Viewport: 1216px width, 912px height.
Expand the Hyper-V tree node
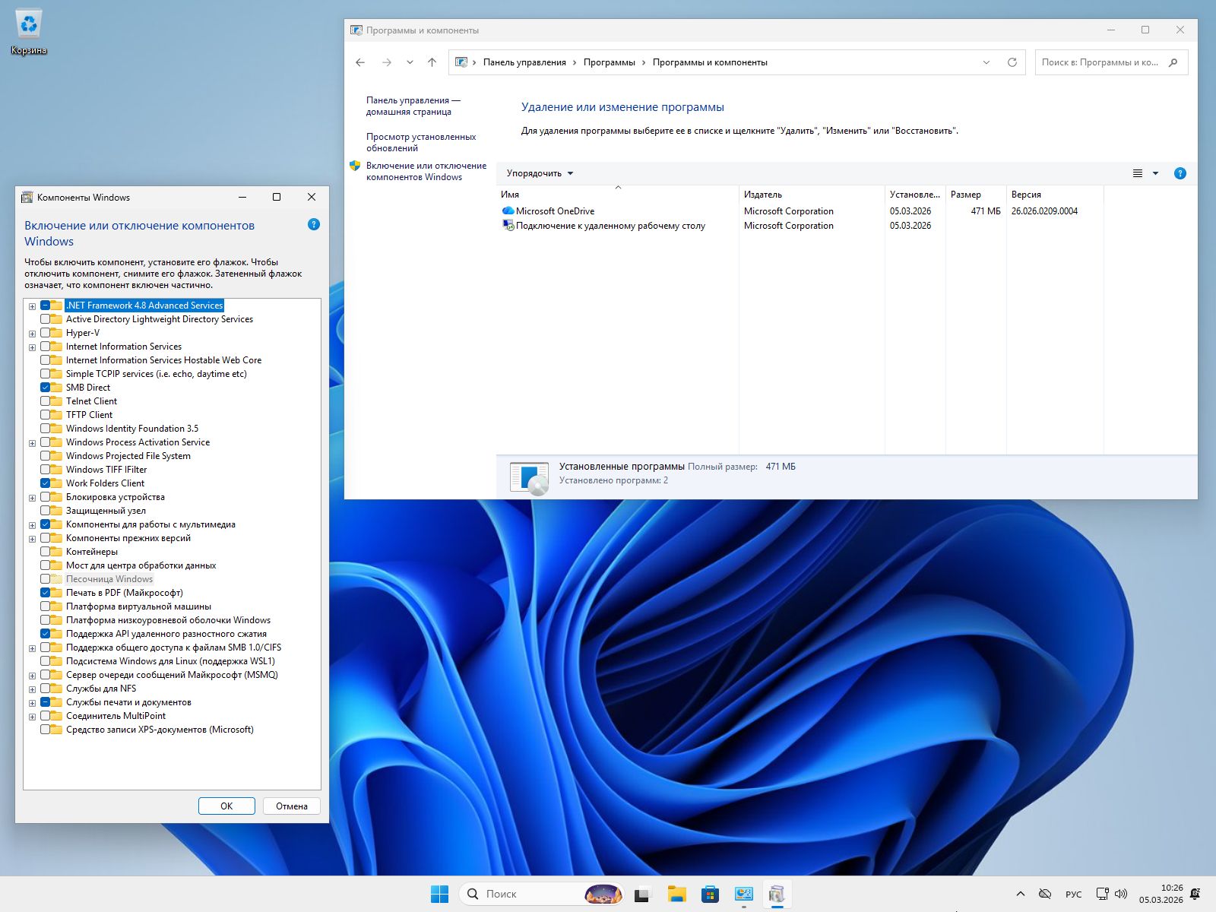coord(32,333)
